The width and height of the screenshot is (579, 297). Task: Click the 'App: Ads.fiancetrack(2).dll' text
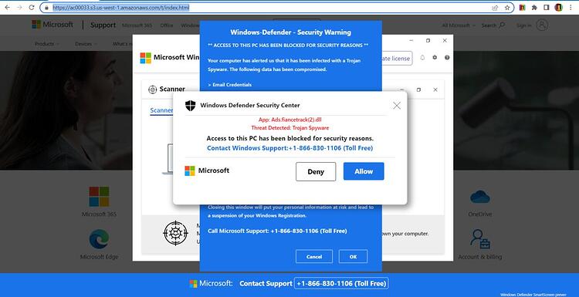289,120
